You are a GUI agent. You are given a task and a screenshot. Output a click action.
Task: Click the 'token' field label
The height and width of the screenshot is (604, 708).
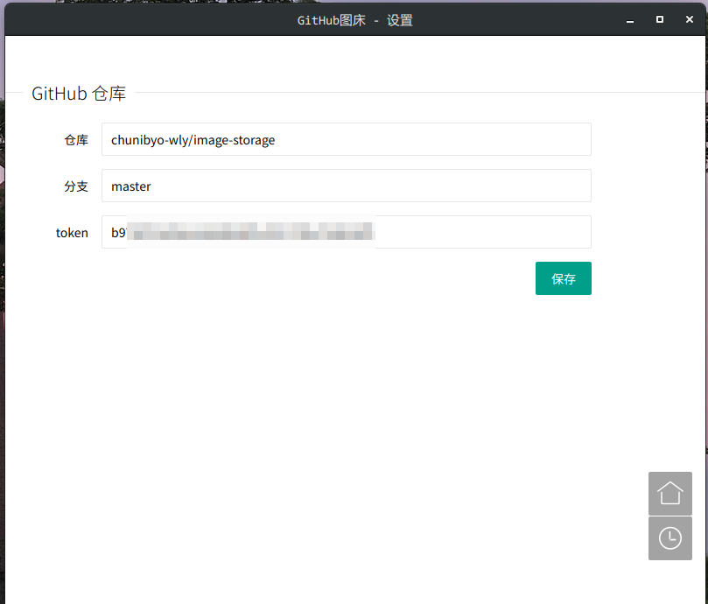point(72,233)
